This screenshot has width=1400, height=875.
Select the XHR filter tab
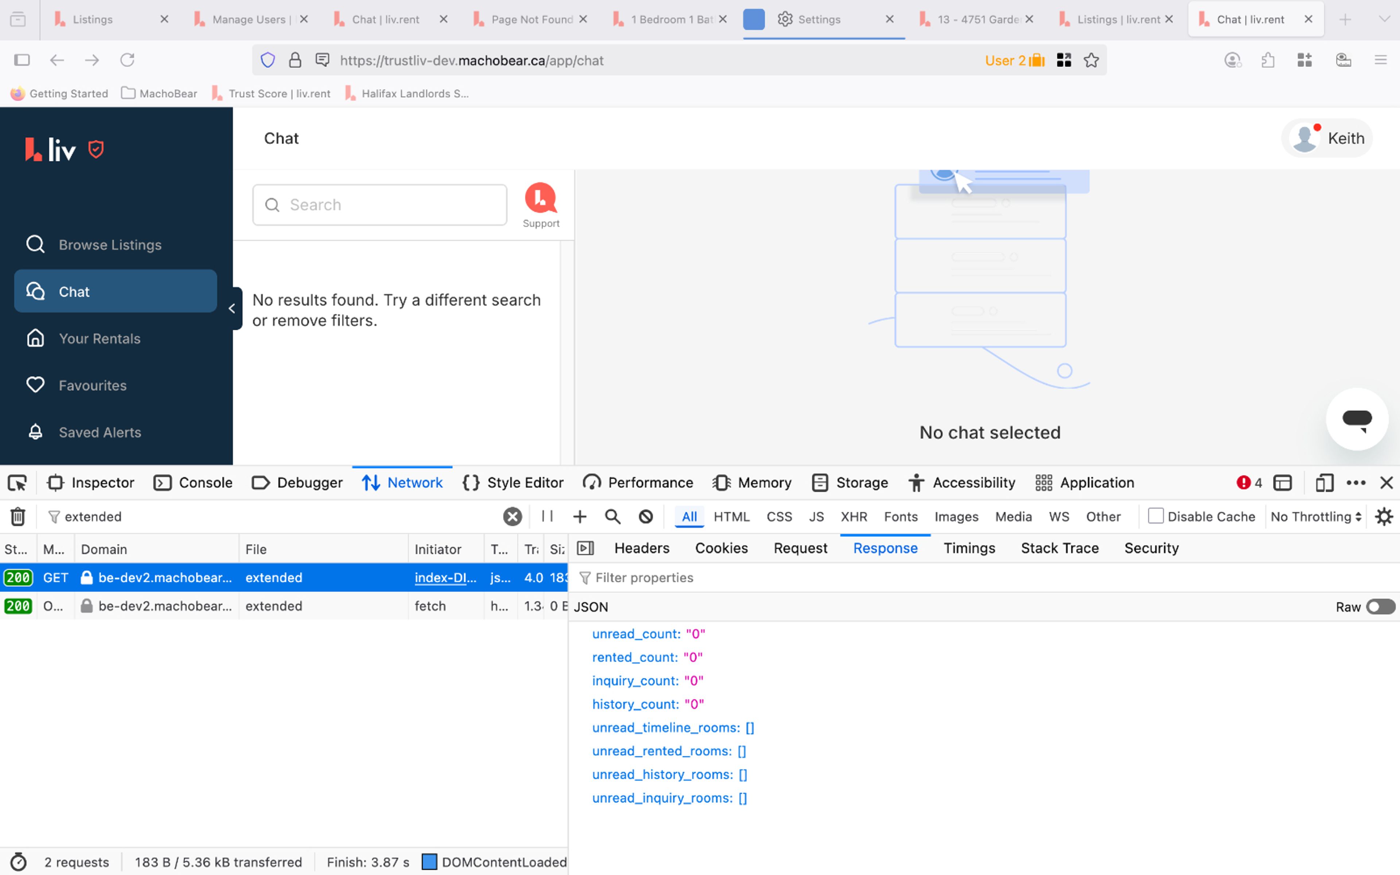(x=853, y=516)
